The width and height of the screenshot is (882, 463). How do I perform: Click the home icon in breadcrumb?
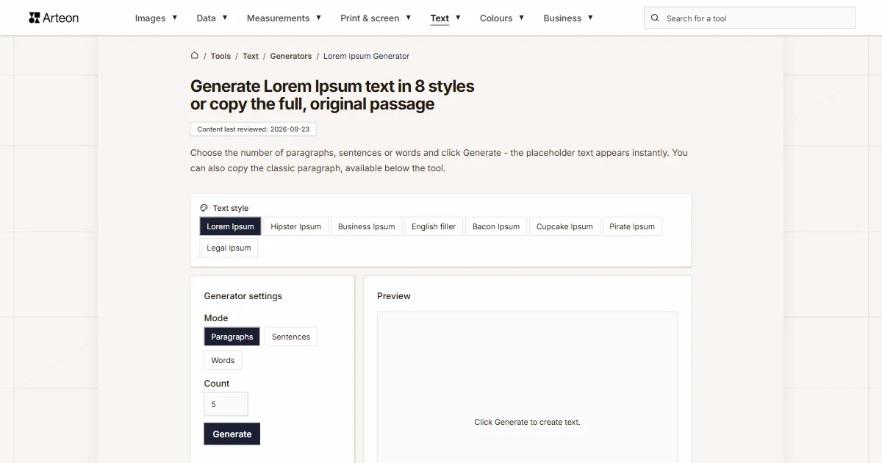click(x=195, y=55)
